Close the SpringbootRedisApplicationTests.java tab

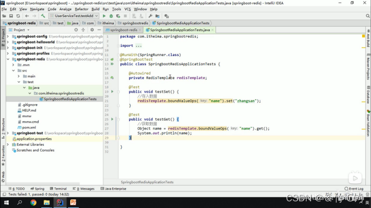(x=212, y=30)
